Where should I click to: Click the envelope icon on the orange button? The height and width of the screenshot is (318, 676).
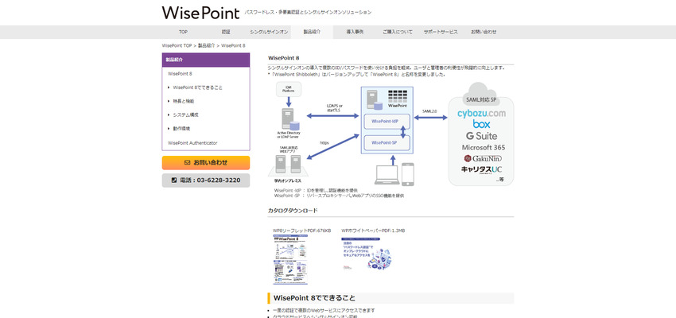(x=187, y=163)
